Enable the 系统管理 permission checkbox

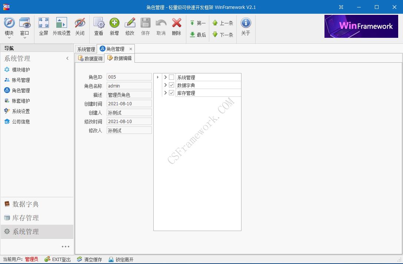point(171,77)
